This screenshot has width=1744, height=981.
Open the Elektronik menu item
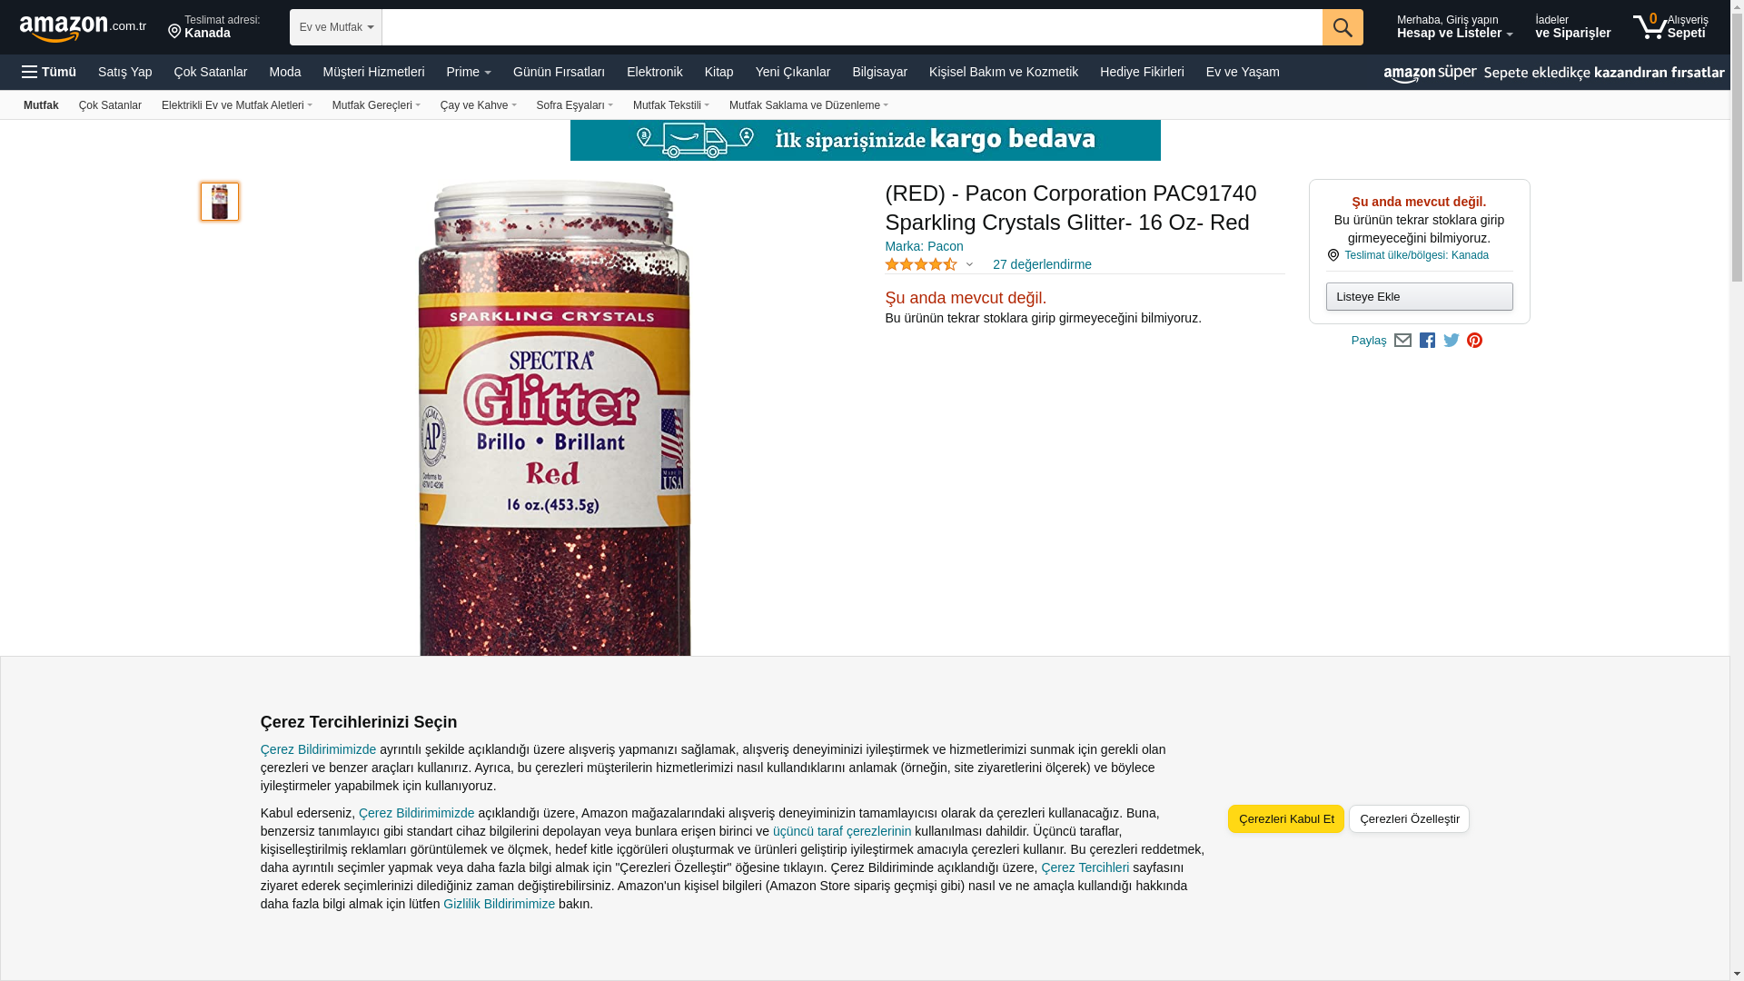(x=654, y=72)
